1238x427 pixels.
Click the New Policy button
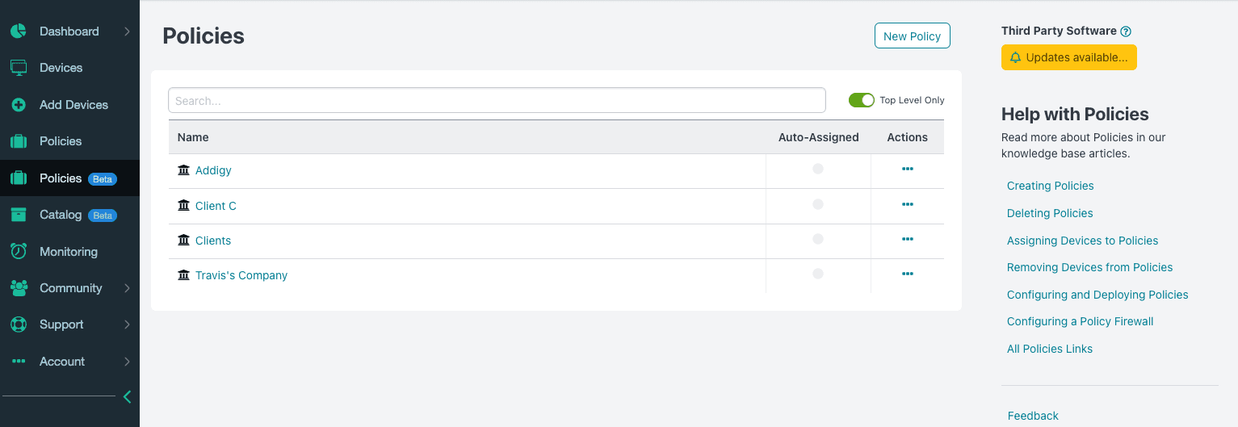click(x=912, y=36)
